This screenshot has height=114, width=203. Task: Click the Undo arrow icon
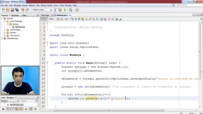[x=23, y=10]
